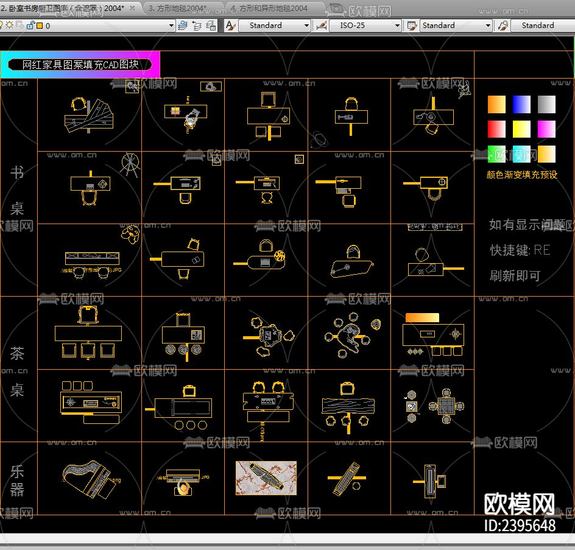The image size is (575, 550).
Task: Toggle the layer lock padlock icon
Action: point(30,26)
